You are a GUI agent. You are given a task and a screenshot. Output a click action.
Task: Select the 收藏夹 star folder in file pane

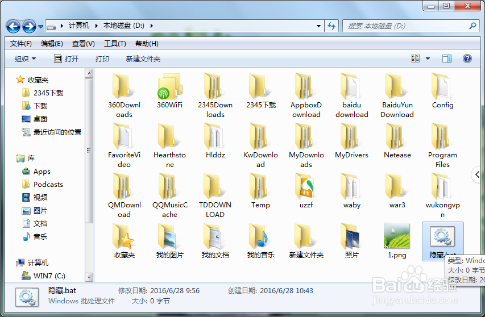[x=124, y=241]
